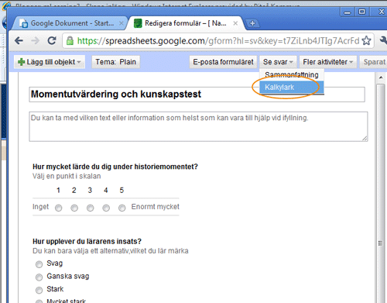Open the Se svar dropdown

(x=278, y=62)
